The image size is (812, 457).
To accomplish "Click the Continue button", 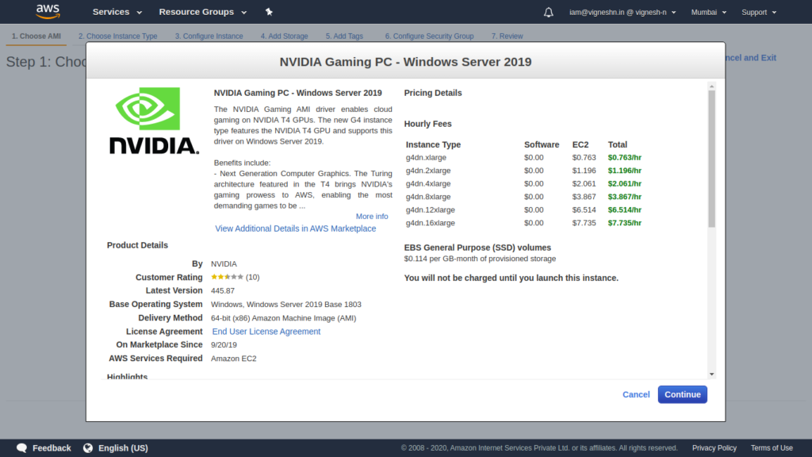I will click(683, 395).
